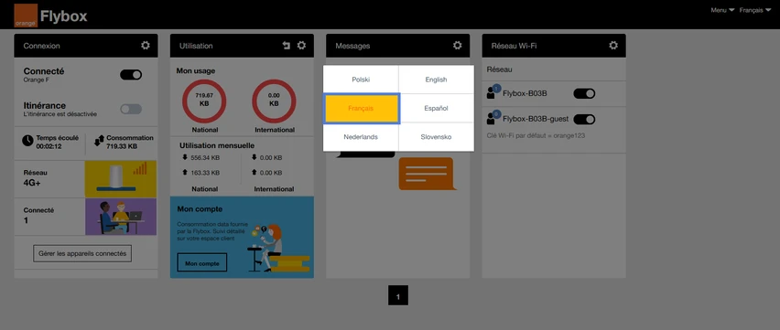
Task: Turn off the Flybox-B03B-guest network switch
Action: click(x=584, y=119)
